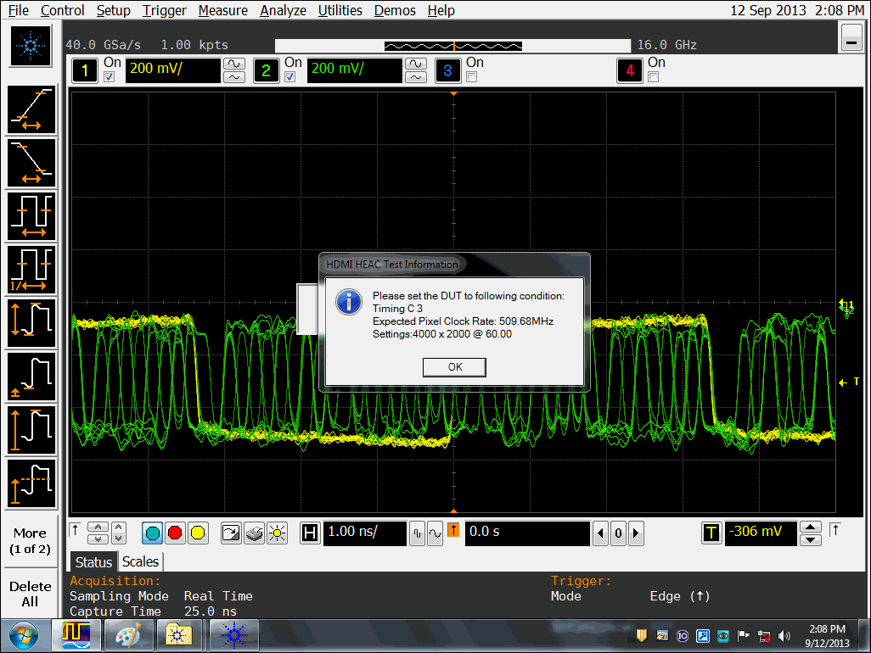Image resolution: width=871 pixels, height=653 pixels.
Task: Open the Measure menu
Action: coord(223,10)
